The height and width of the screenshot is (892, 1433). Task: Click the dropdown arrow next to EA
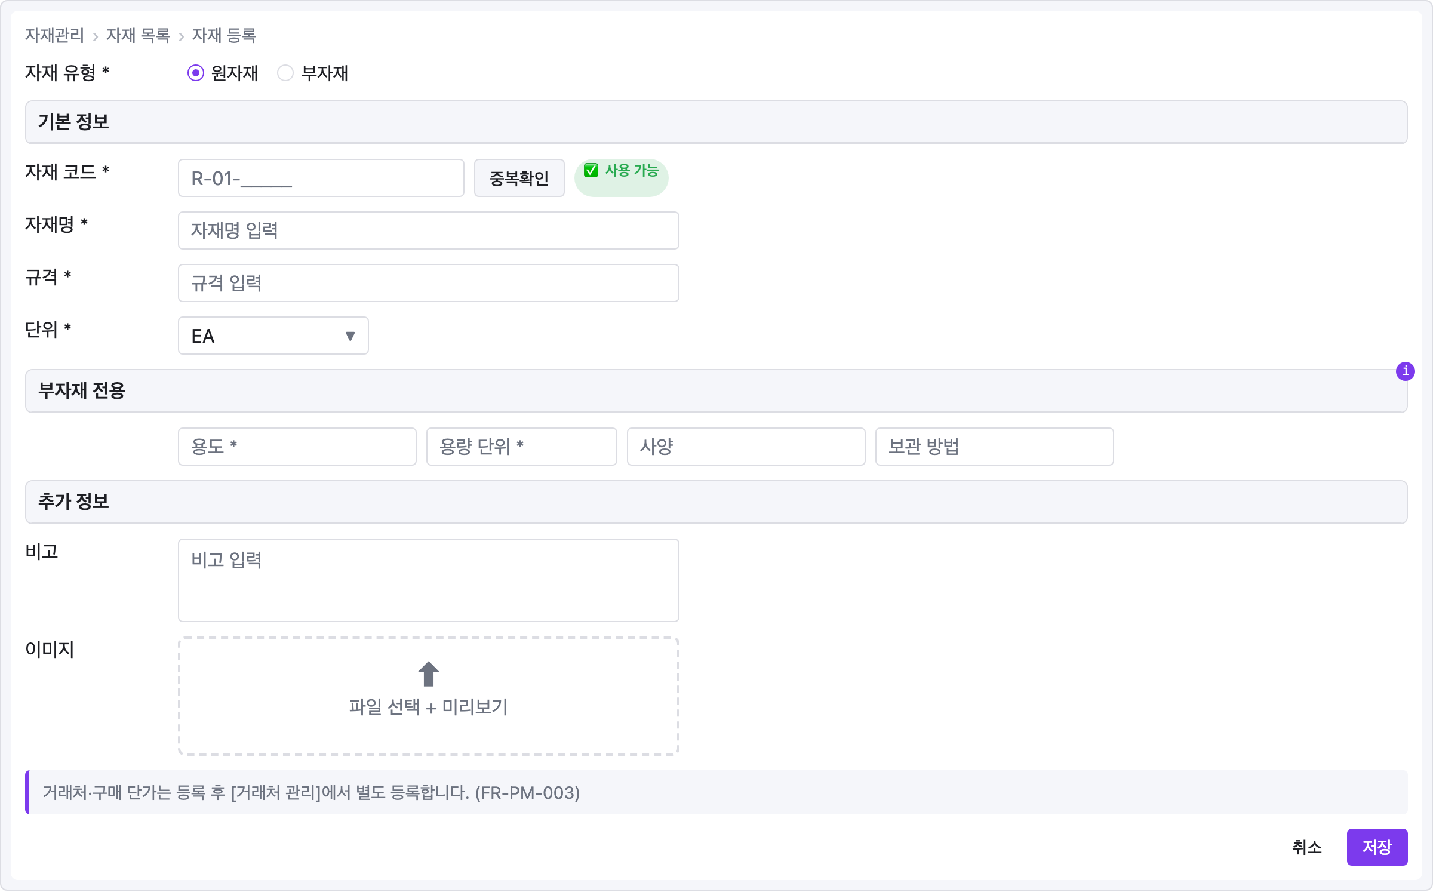pyautogui.click(x=349, y=336)
